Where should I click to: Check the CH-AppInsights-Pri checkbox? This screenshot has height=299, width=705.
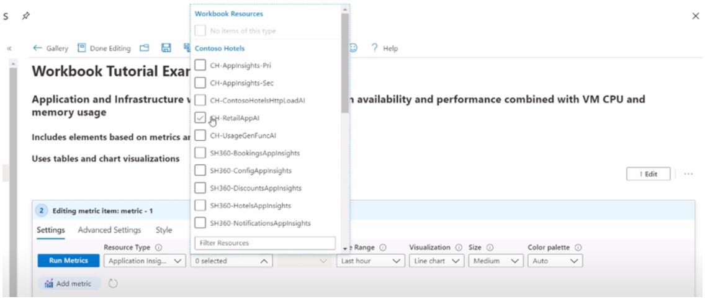tap(200, 65)
